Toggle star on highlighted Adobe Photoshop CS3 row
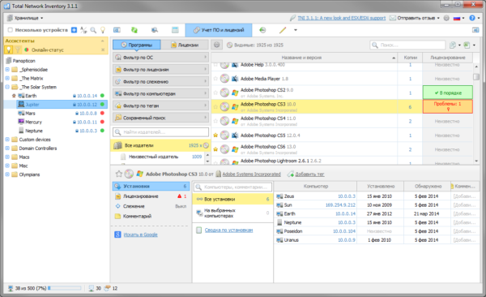Viewport: 486px width, 297px height. [215, 106]
